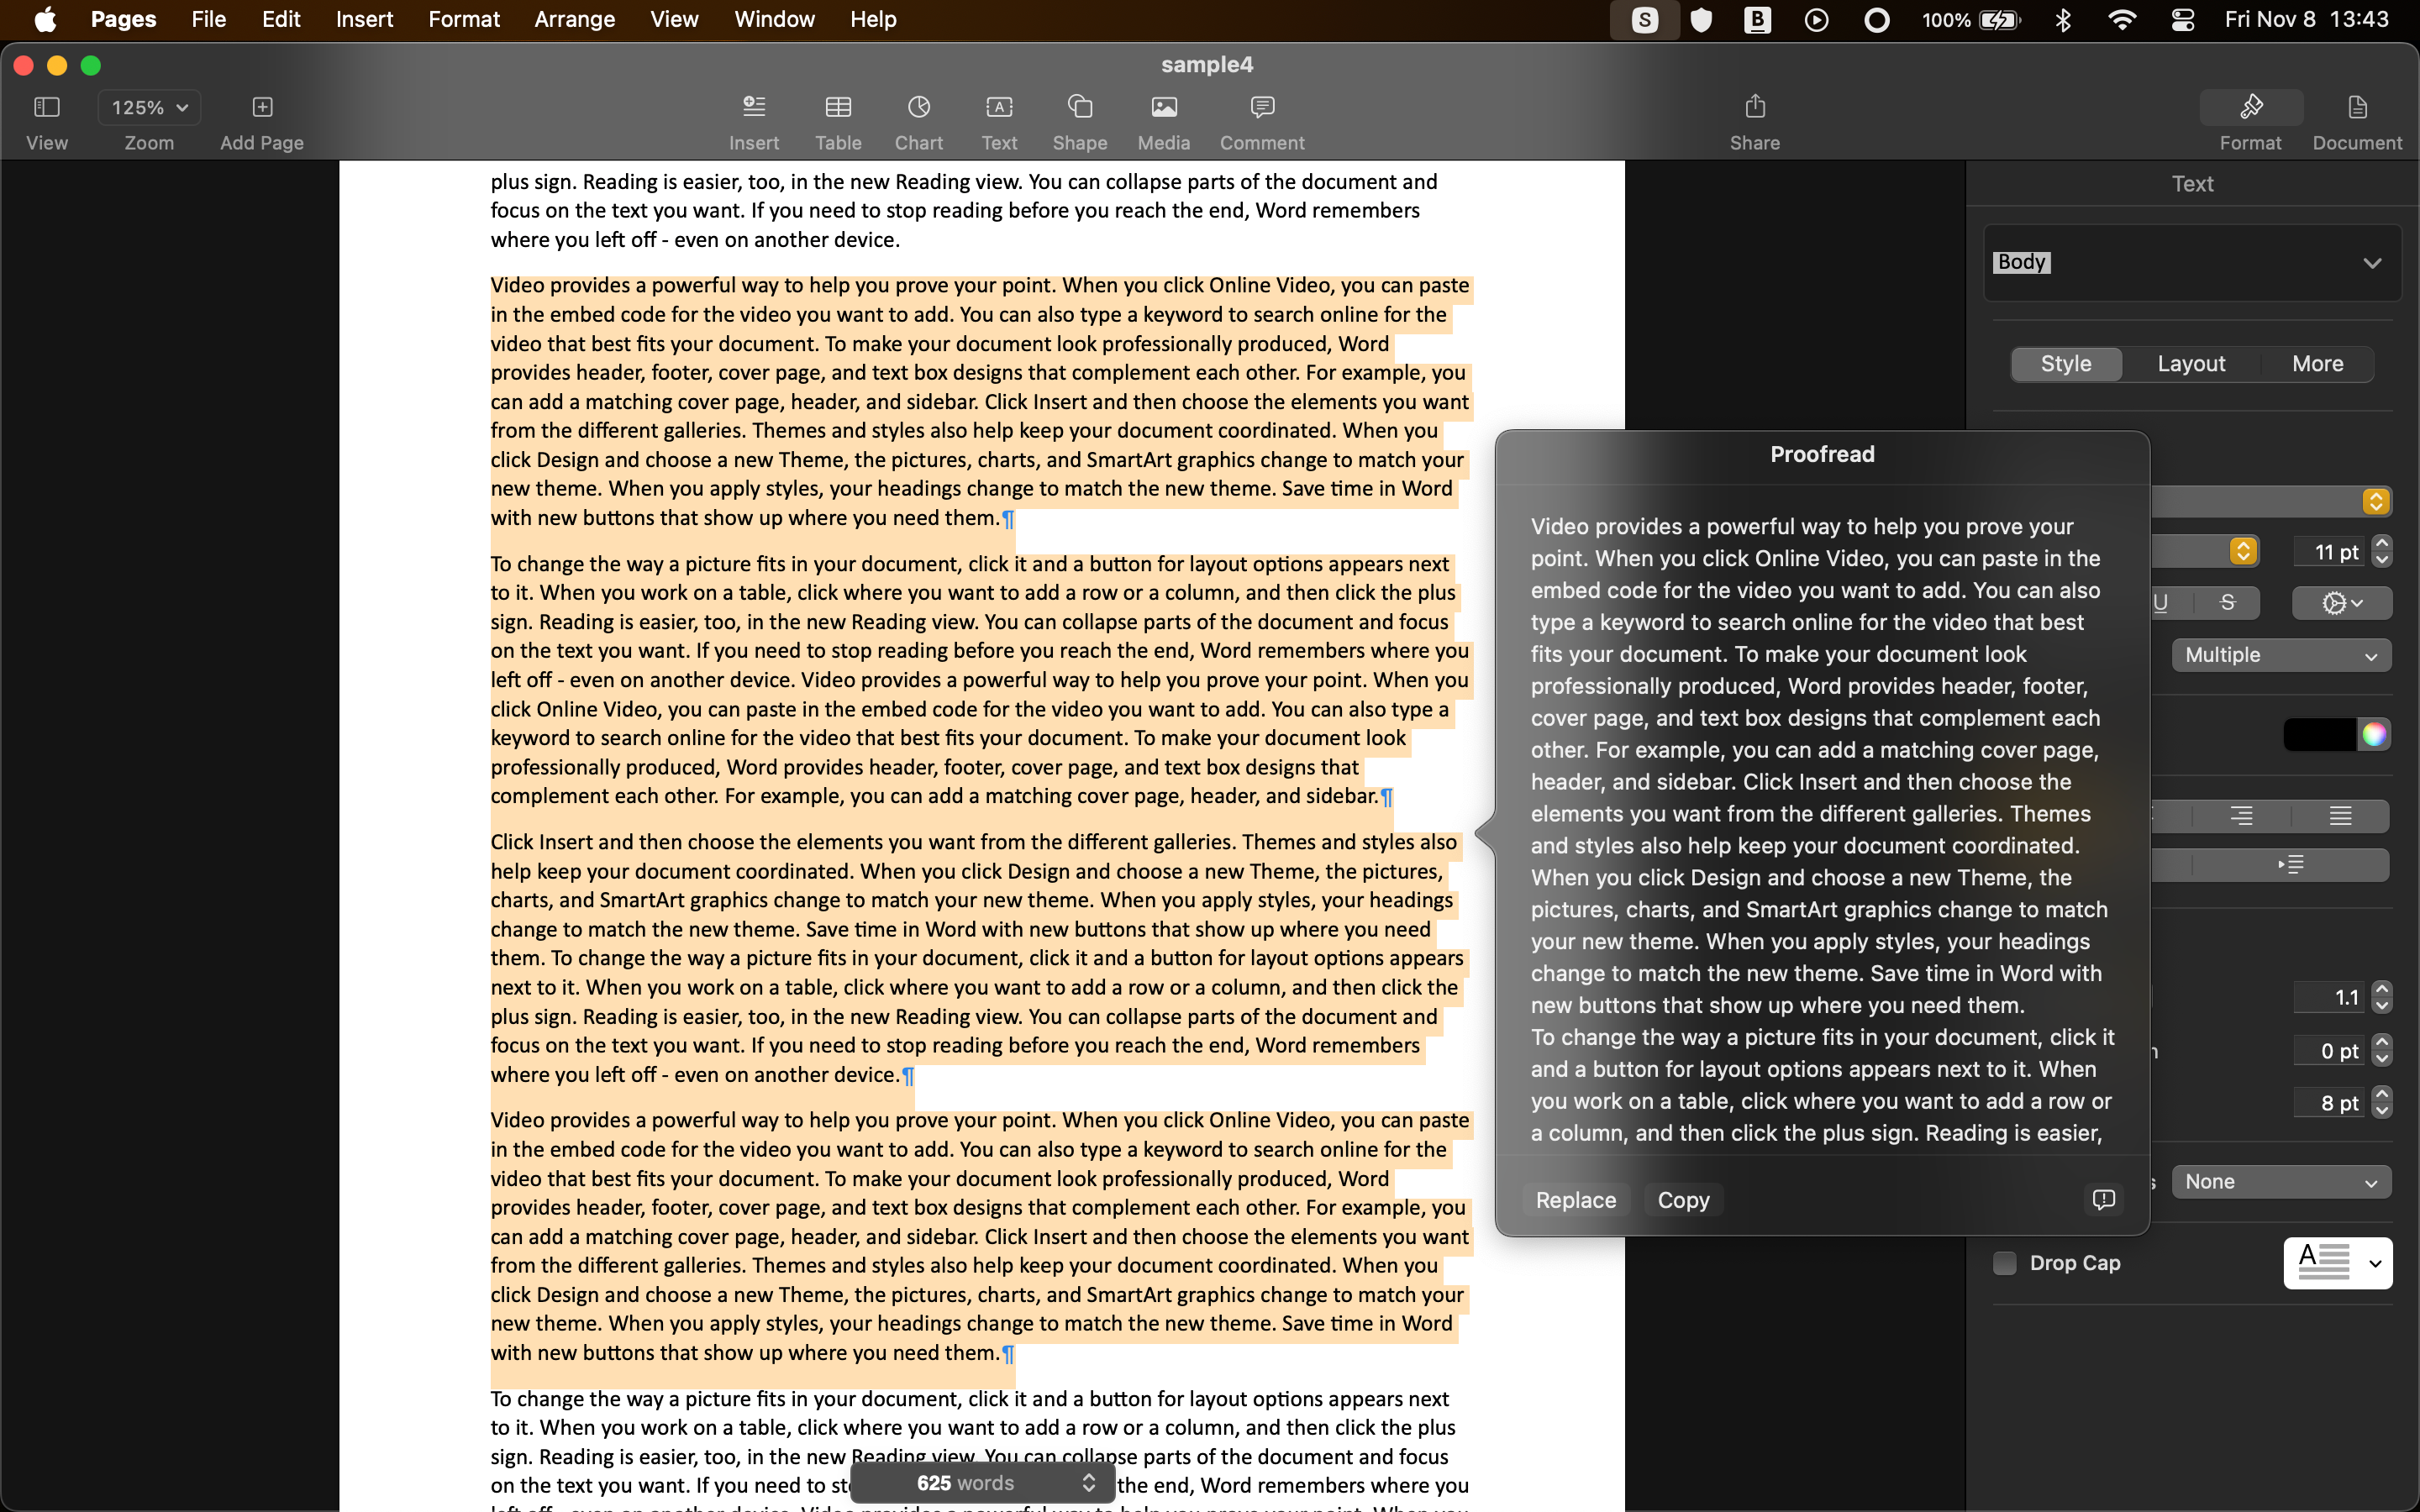Open the Multiple line spacing dropdown
Image resolution: width=2420 pixels, height=1512 pixels.
click(x=2280, y=655)
